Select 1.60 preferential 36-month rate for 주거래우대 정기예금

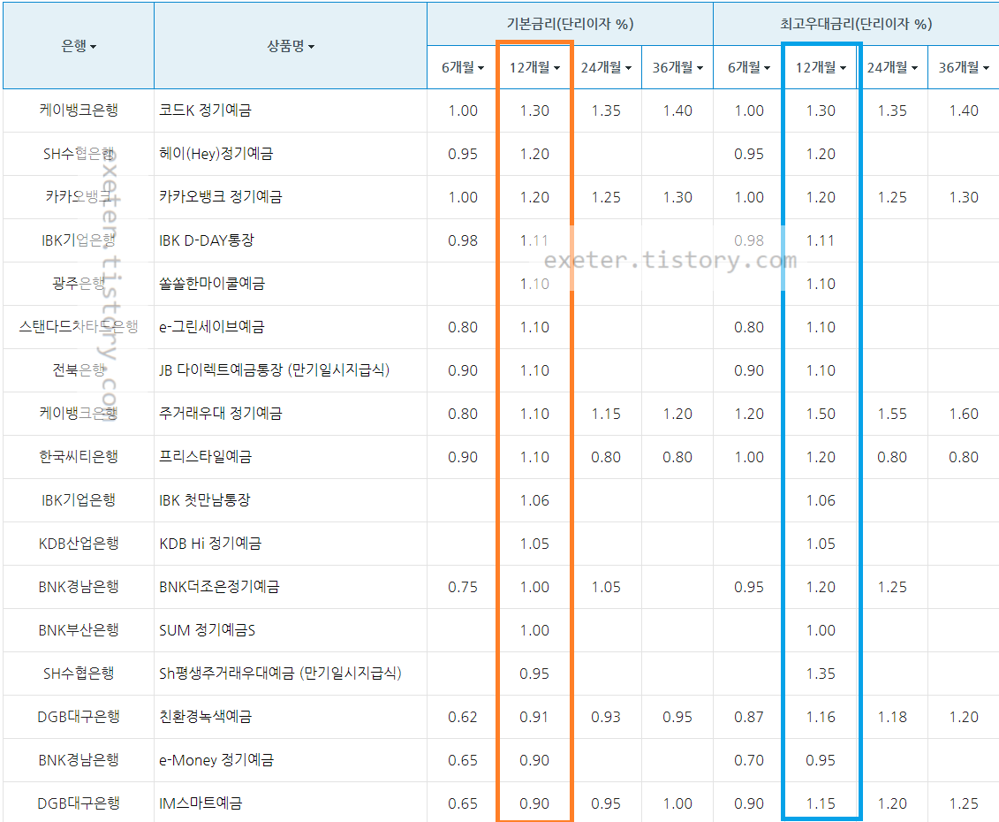964,414
